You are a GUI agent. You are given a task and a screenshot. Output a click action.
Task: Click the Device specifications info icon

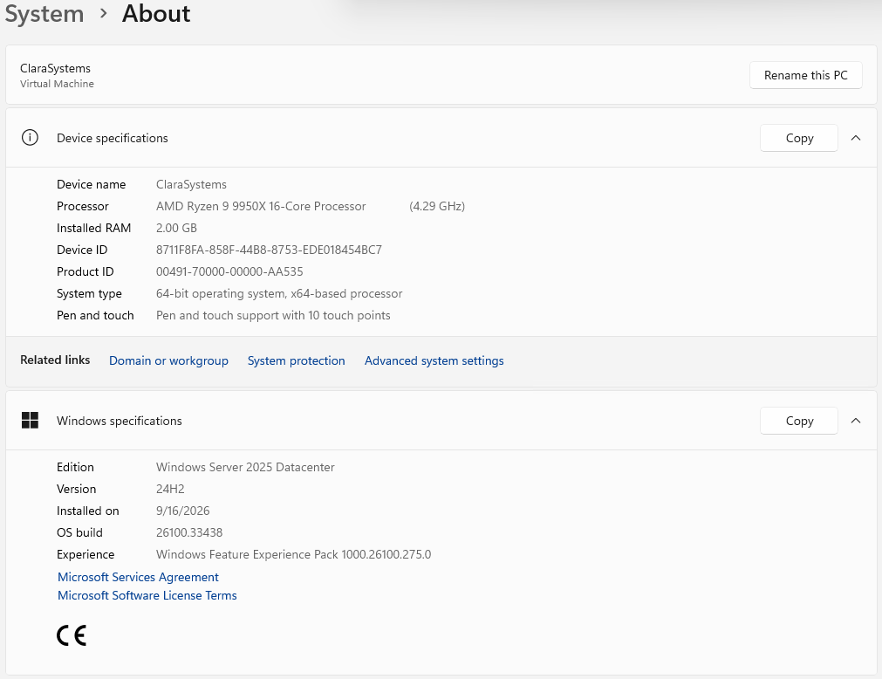pyautogui.click(x=30, y=138)
